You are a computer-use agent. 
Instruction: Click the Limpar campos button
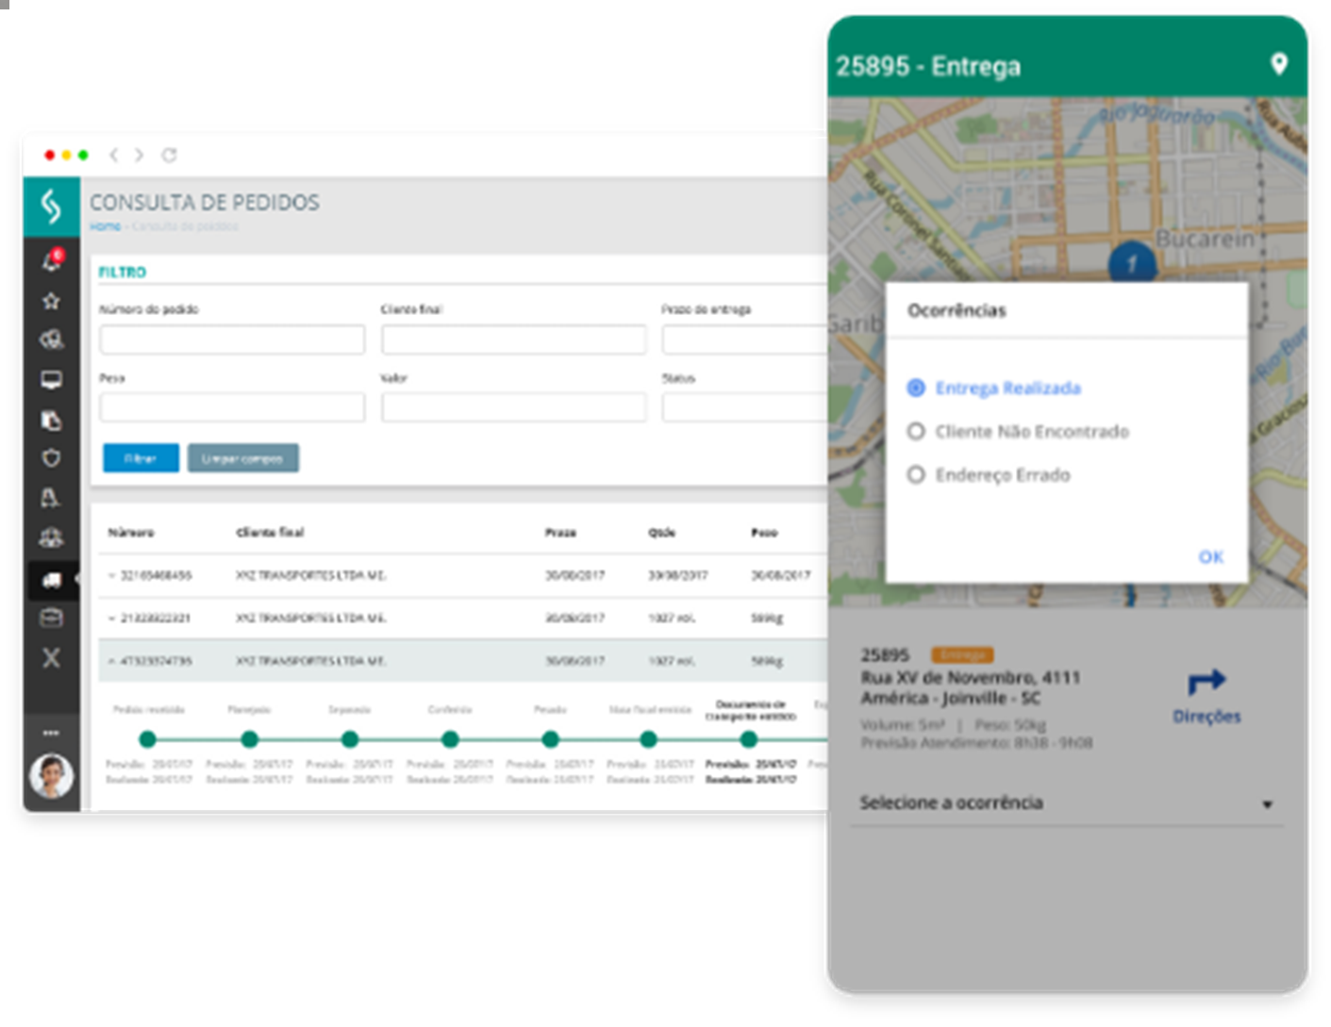(242, 458)
